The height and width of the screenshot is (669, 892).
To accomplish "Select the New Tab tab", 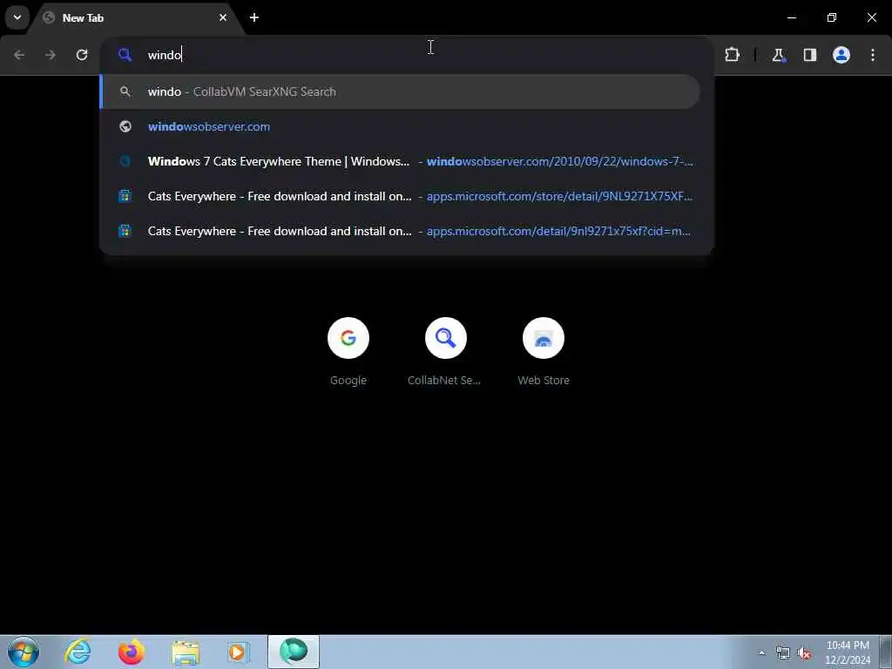I will click(x=137, y=18).
